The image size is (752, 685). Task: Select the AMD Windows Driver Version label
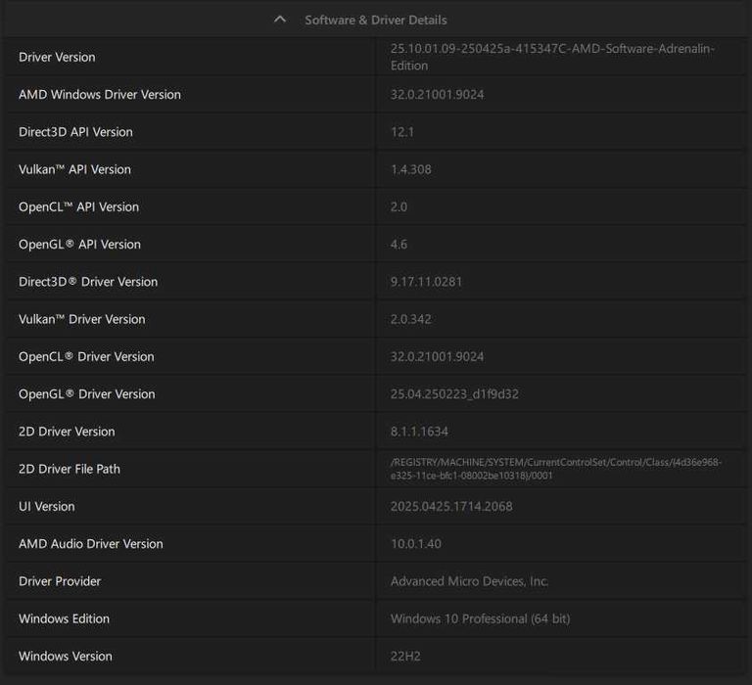click(x=100, y=95)
